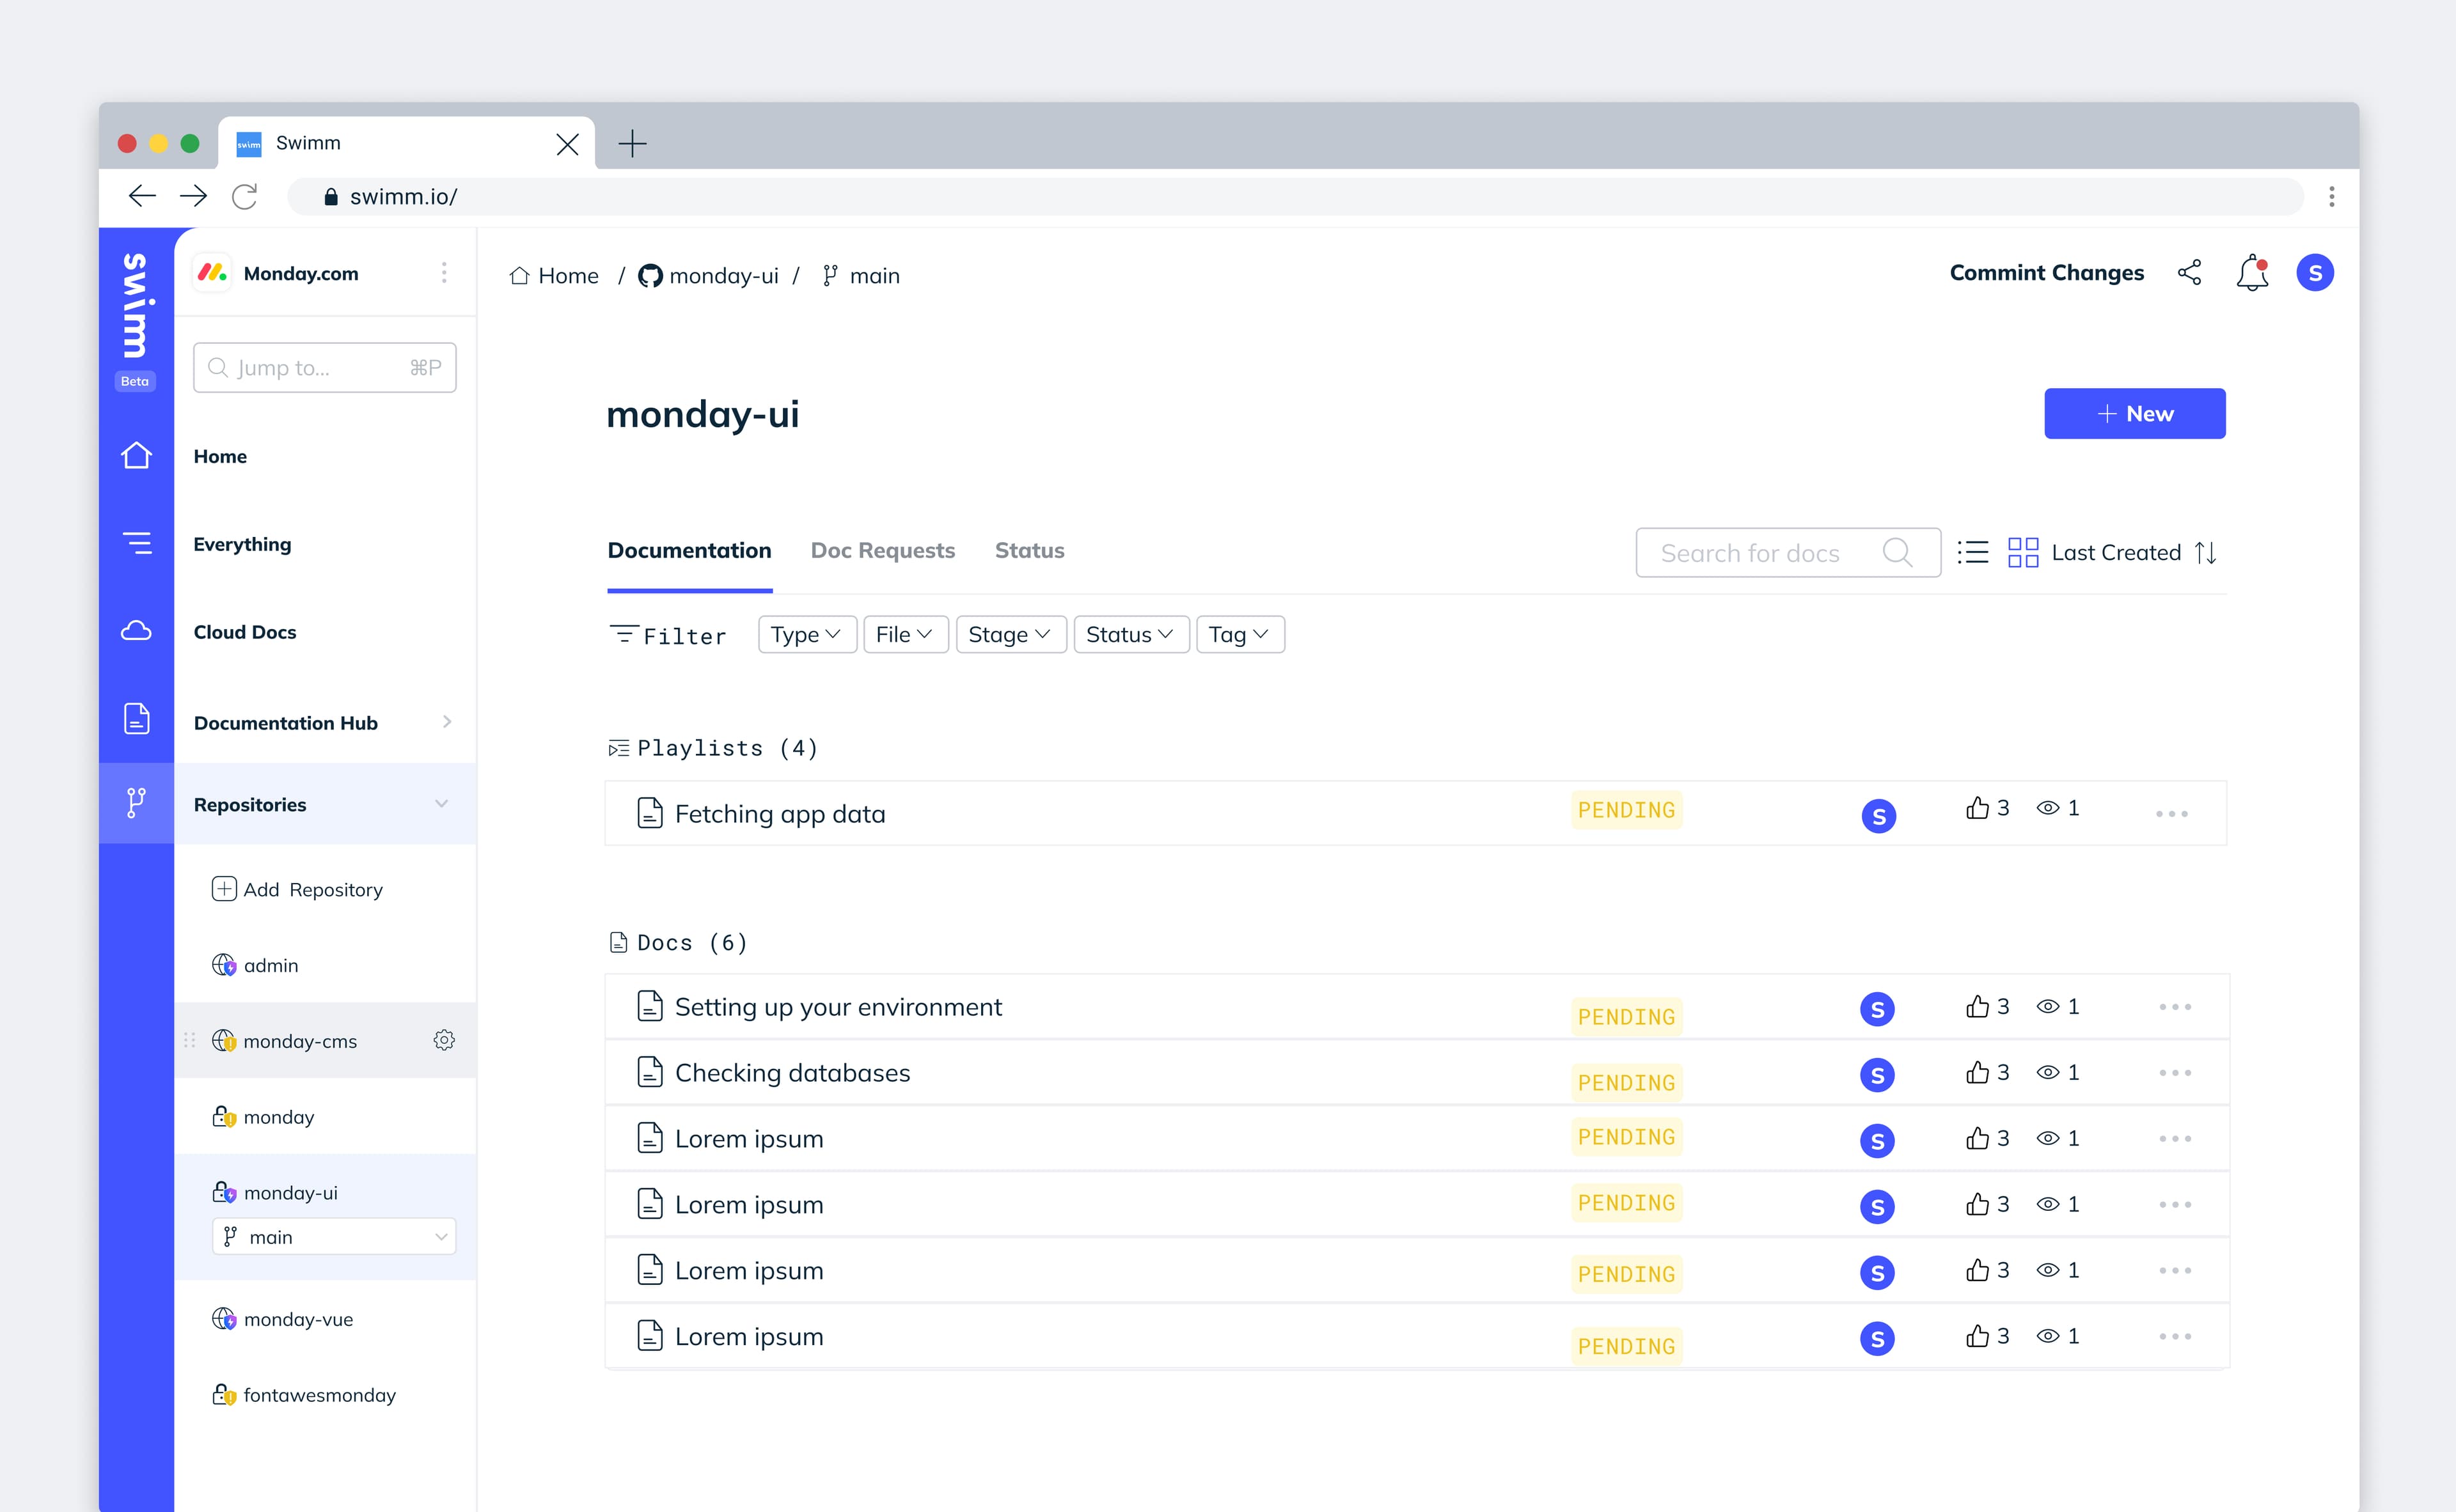Reload the browser page
The height and width of the screenshot is (1512, 2456).
[x=245, y=196]
